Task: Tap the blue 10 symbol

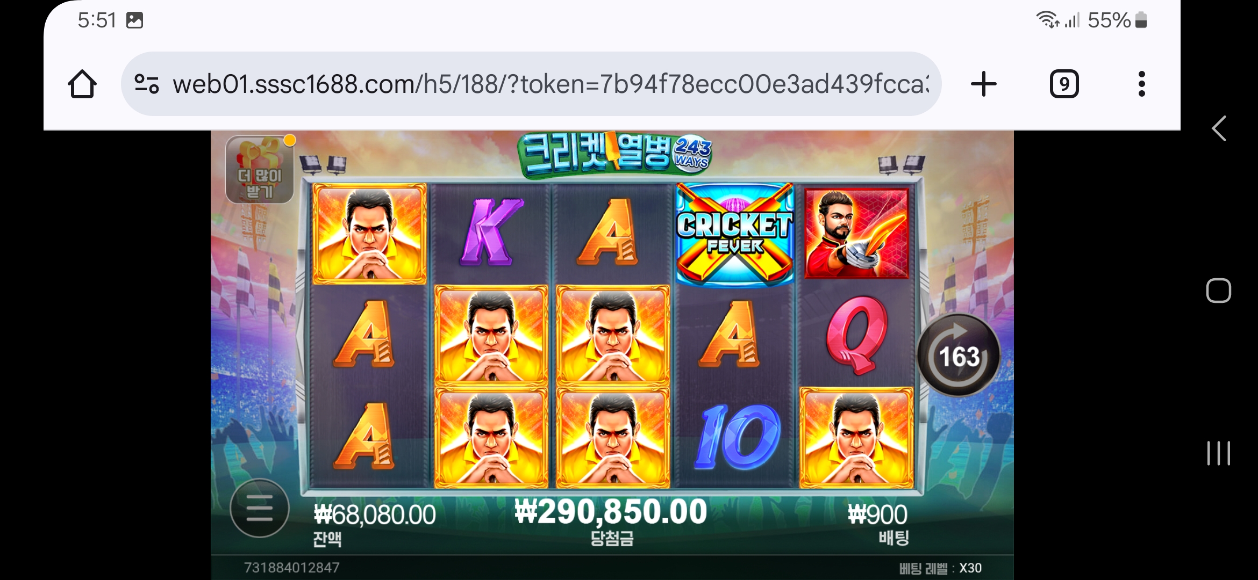Action: (736, 437)
